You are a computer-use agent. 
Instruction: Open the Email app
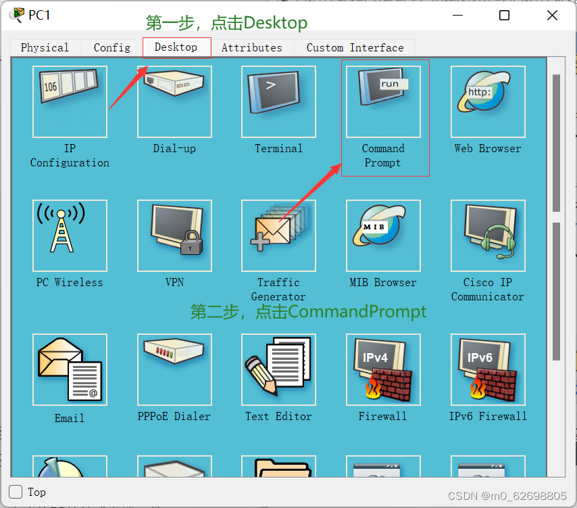(70, 369)
